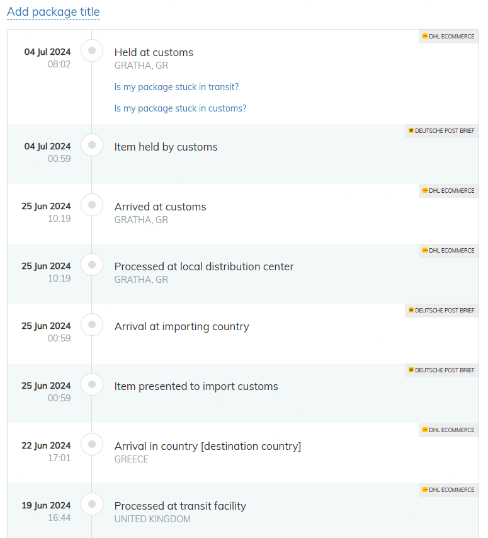Click DHL Ecommerce badge on Held at customs
Viewport: 488px width, 538px height.
pyautogui.click(x=448, y=37)
